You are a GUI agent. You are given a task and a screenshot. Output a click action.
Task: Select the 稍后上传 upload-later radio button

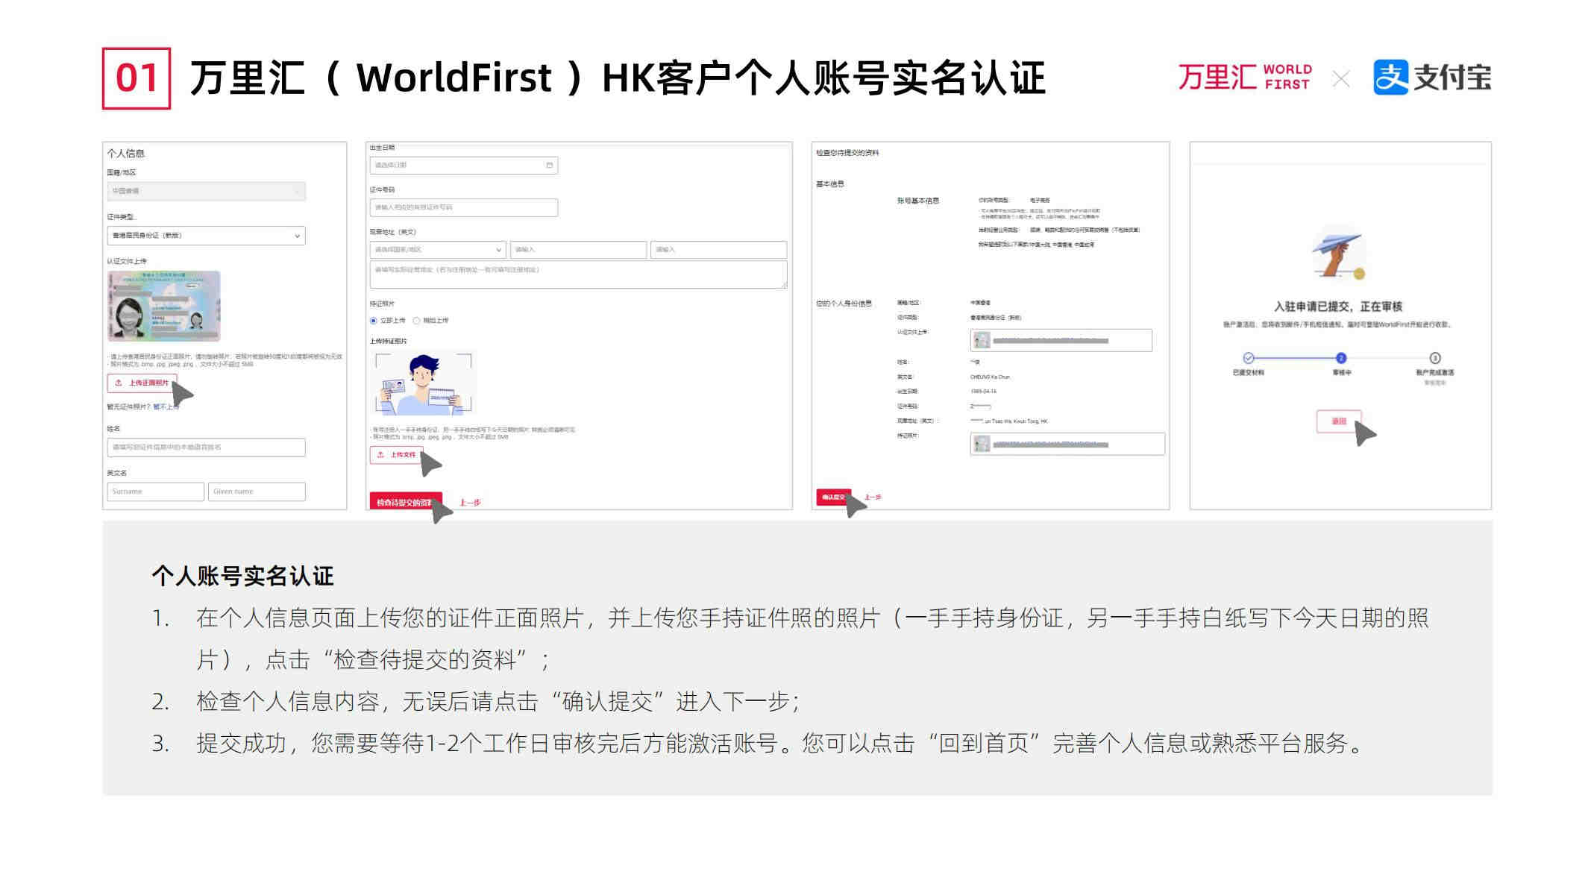click(416, 321)
